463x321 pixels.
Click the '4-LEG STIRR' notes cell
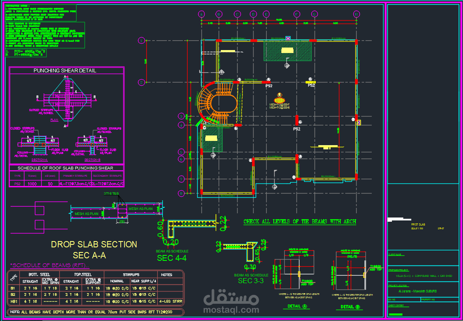[170, 302]
